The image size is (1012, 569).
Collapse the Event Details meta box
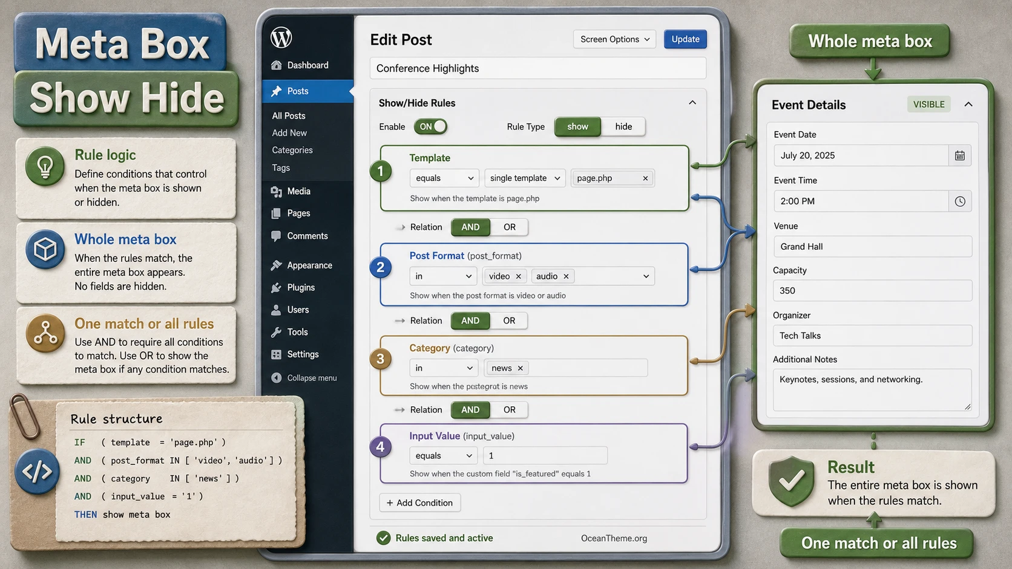[968, 104]
